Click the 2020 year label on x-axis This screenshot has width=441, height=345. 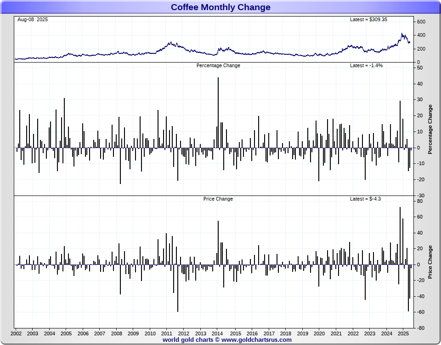pyautogui.click(x=319, y=333)
